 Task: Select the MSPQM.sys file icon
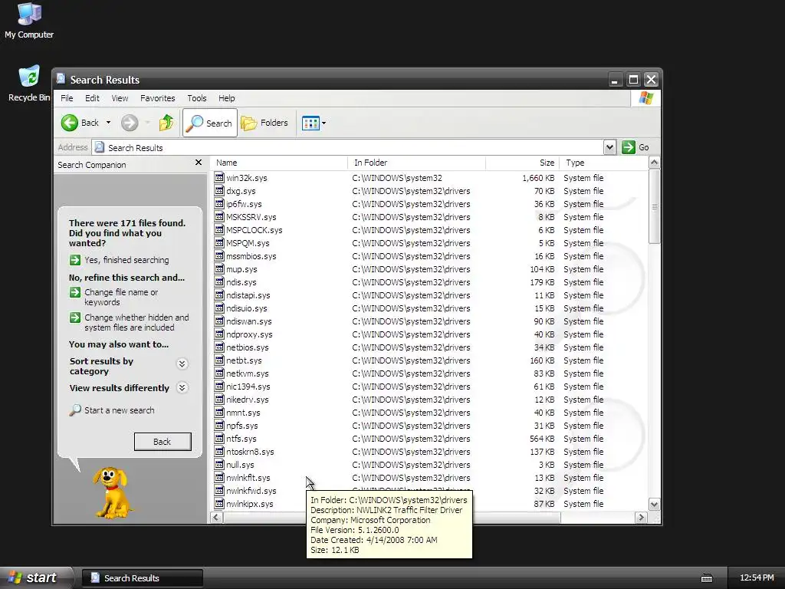click(218, 242)
